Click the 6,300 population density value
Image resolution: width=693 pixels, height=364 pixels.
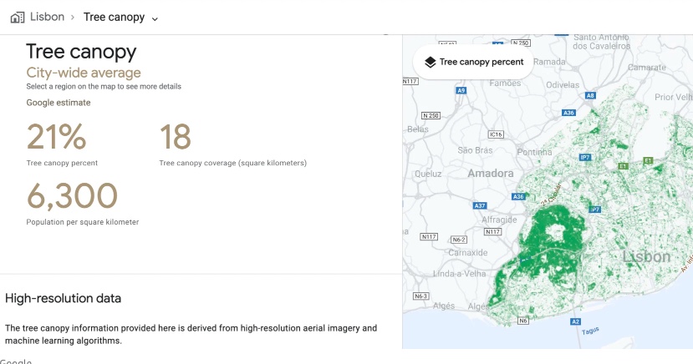click(72, 195)
